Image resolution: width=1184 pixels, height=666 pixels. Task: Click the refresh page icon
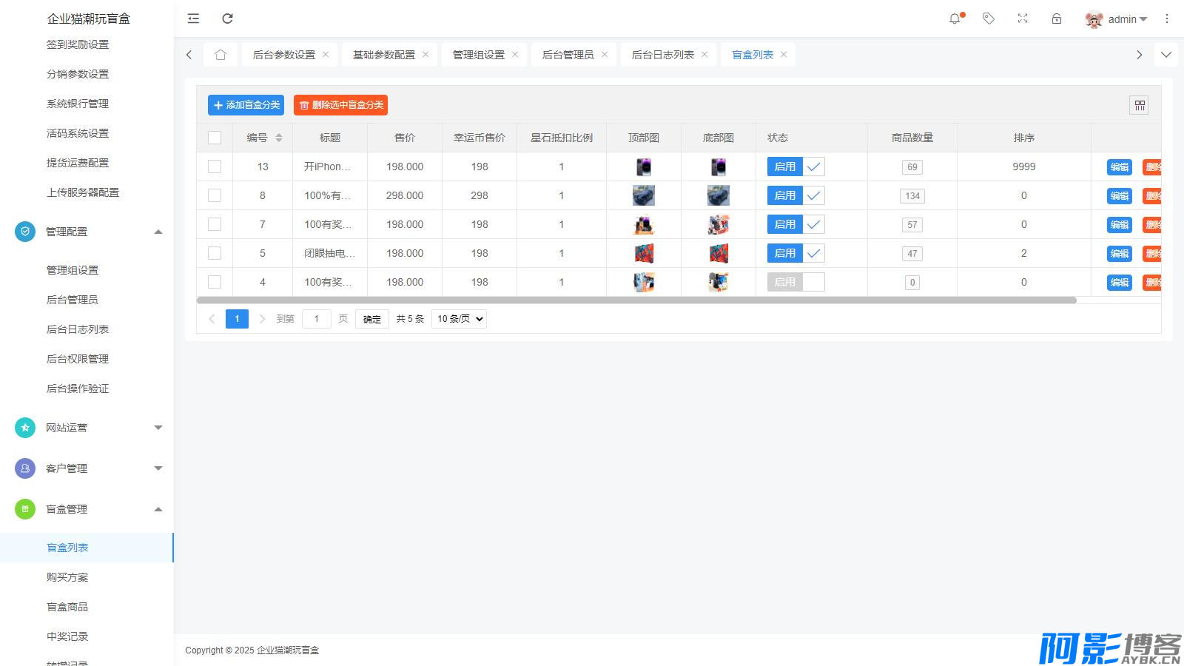[227, 18]
